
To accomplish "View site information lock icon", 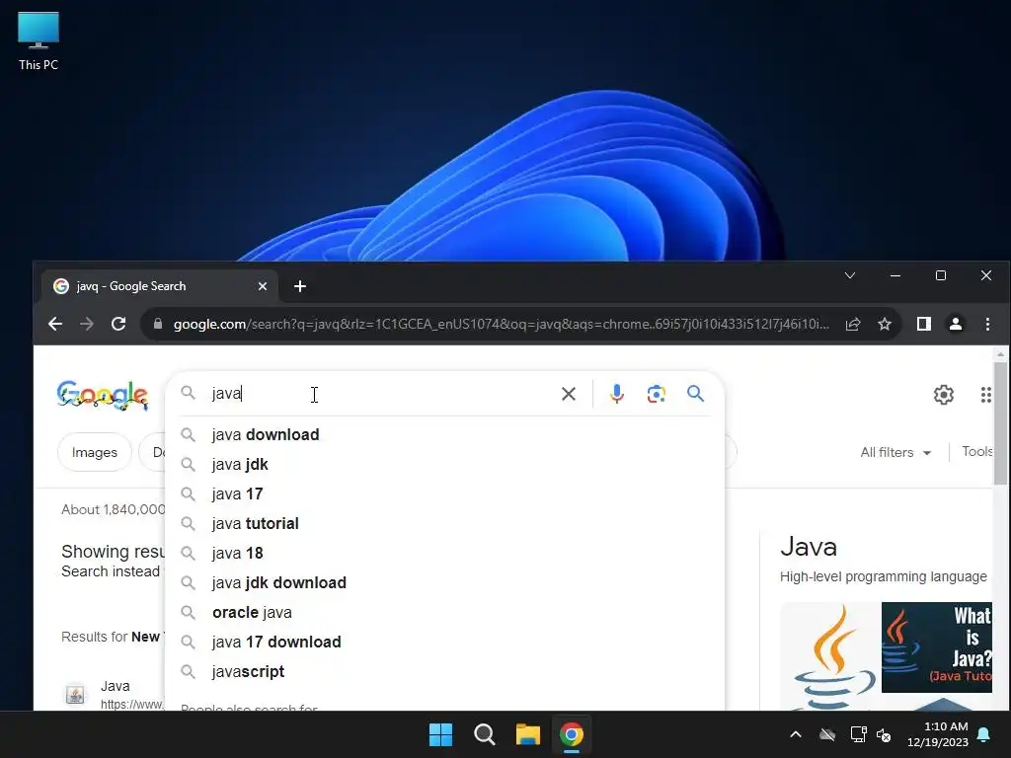I will click(158, 324).
